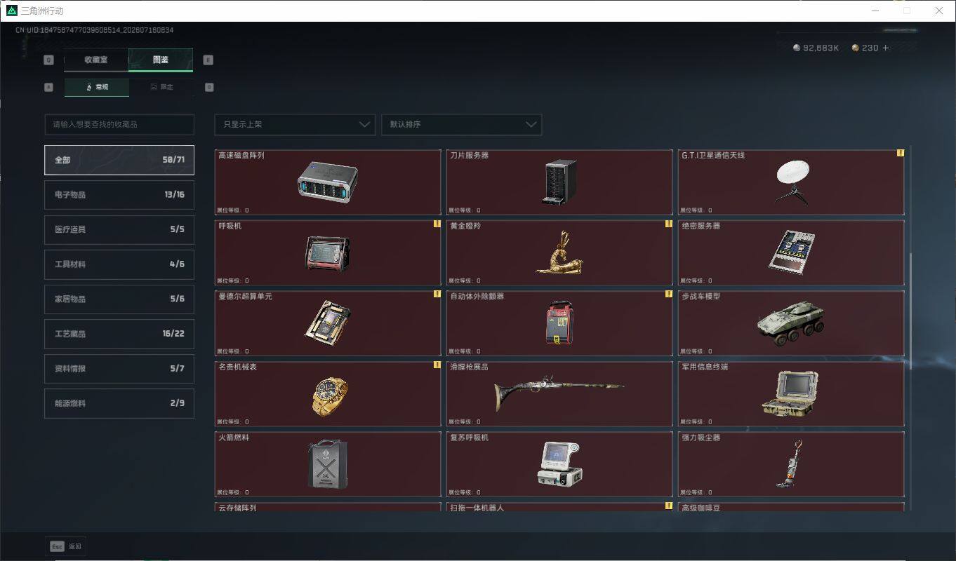This screenshot has width=956, height=561.
Task: Filter by 工艺藏品 category
Action: click(x=119, y=334)
